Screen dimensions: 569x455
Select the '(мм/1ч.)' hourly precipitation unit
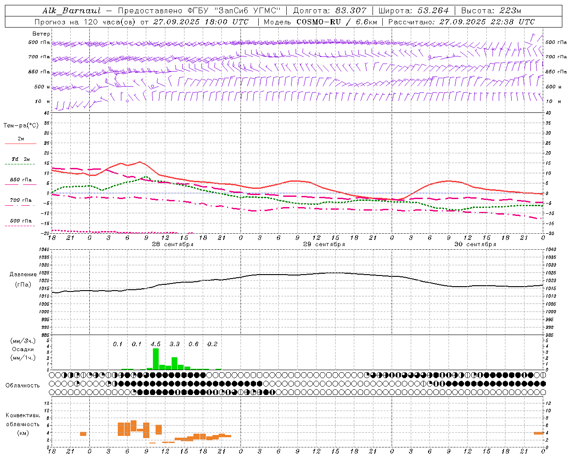[x=23, y=358]
